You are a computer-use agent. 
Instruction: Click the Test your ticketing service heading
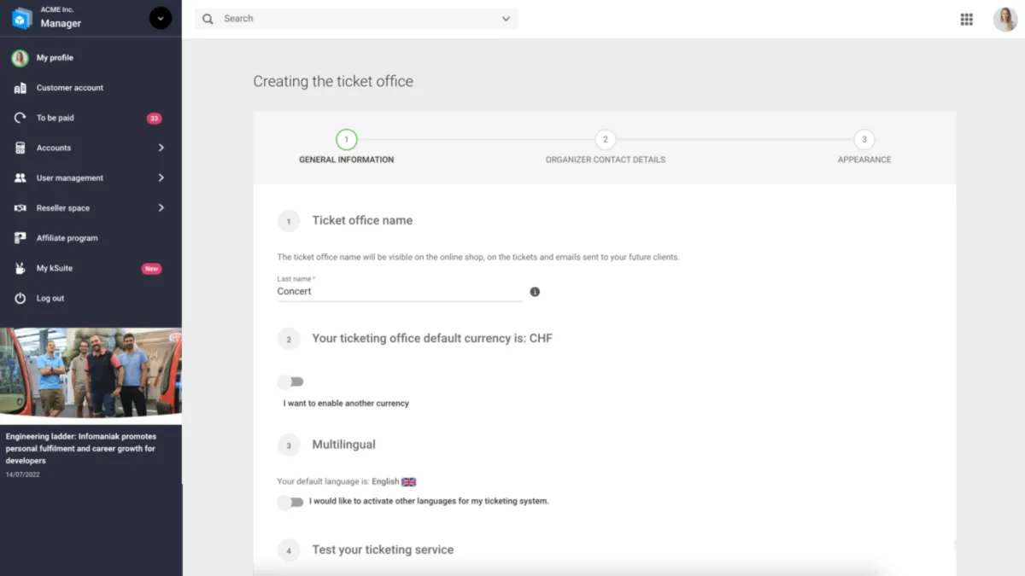[383, 550]
